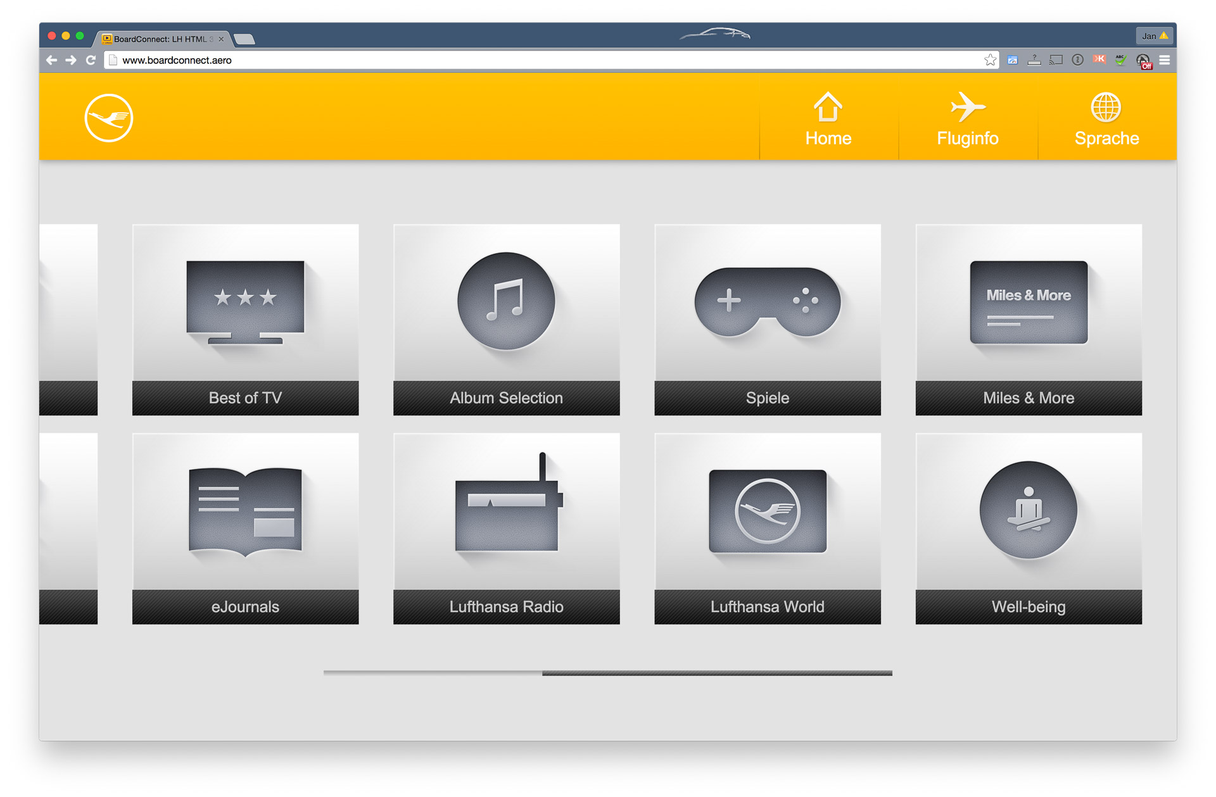Viewport: 1216px width, 797px height.
Task: Click the ABC spell check extension
Action: [x=1120, y=60]
